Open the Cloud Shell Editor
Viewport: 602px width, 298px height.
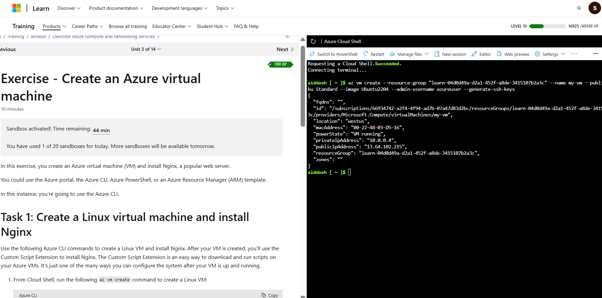[x=481, y=54]
